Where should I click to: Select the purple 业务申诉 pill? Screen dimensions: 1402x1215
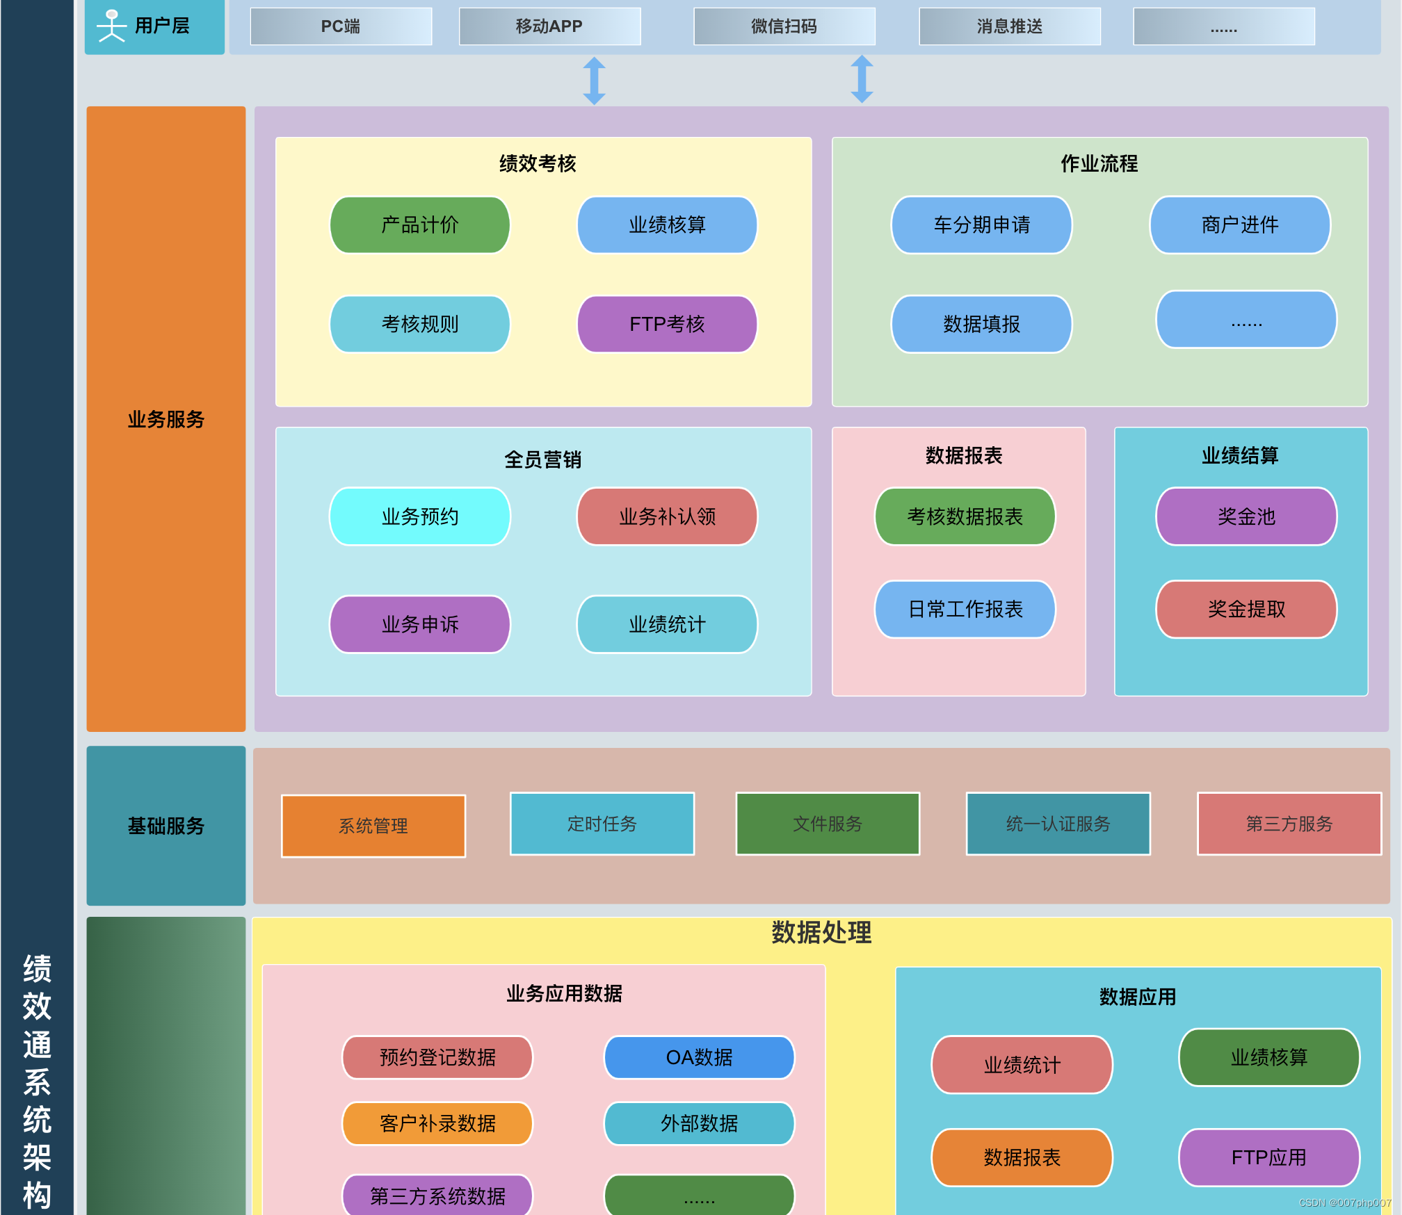pyautogui.click(x=420, y=624)
